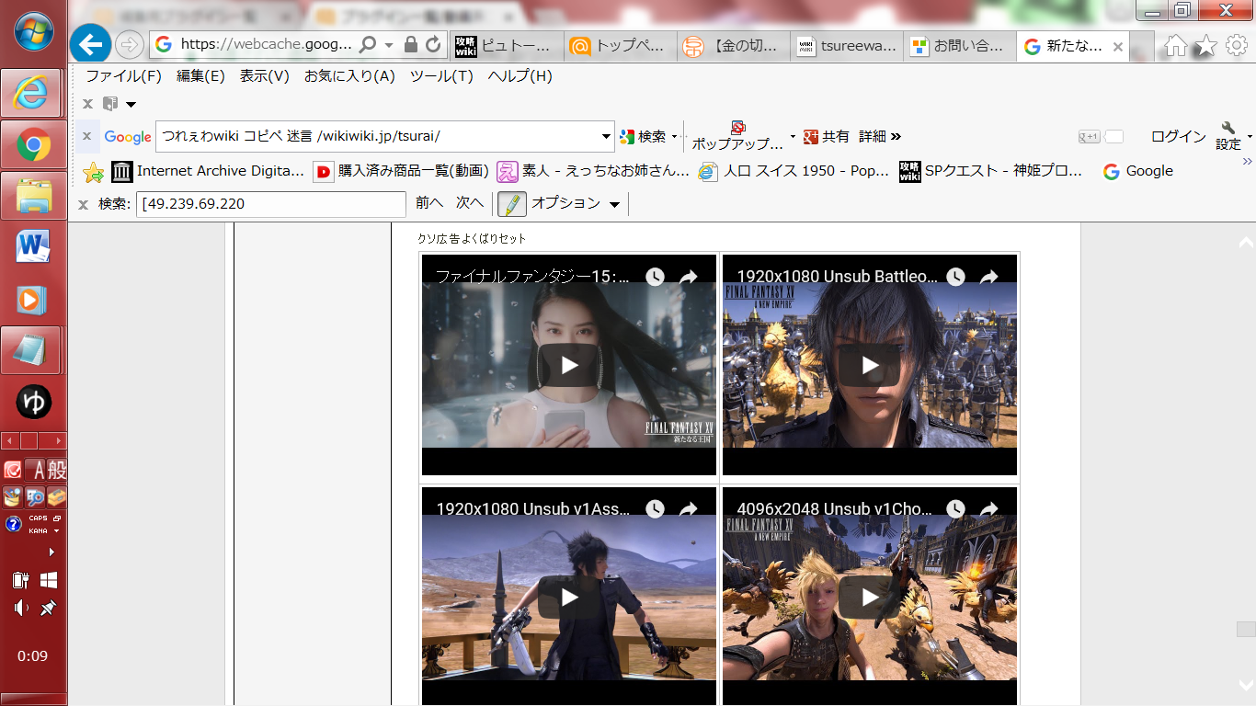Open the ツール(T) menu
The height and width of the screenshot is (706, 1256).
[441, 76]
